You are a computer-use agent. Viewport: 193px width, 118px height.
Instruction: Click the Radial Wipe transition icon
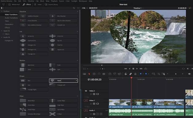click(x=23, y=109)
